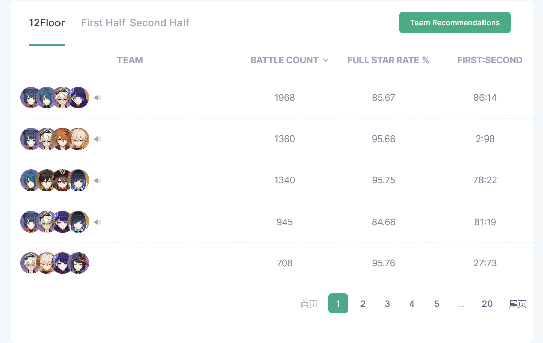The height and width of the screenshot is (343, 543).
Task: Click the Full Star Rate % column header
Action: click(x=388, y=60)
